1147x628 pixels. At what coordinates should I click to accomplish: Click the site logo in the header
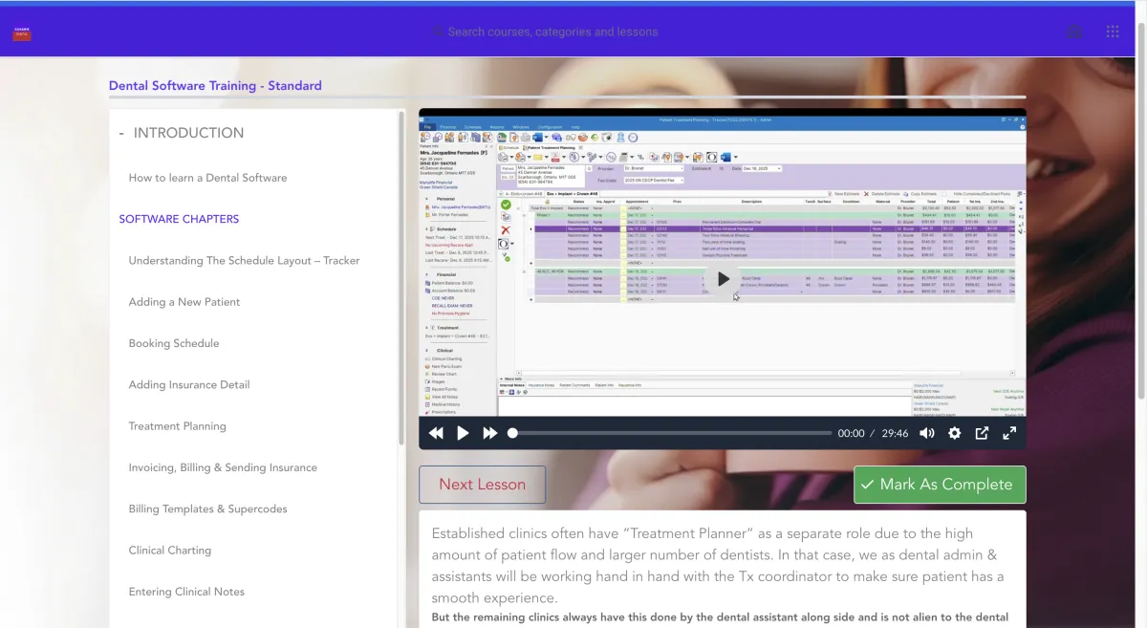[x=22, y=32]
